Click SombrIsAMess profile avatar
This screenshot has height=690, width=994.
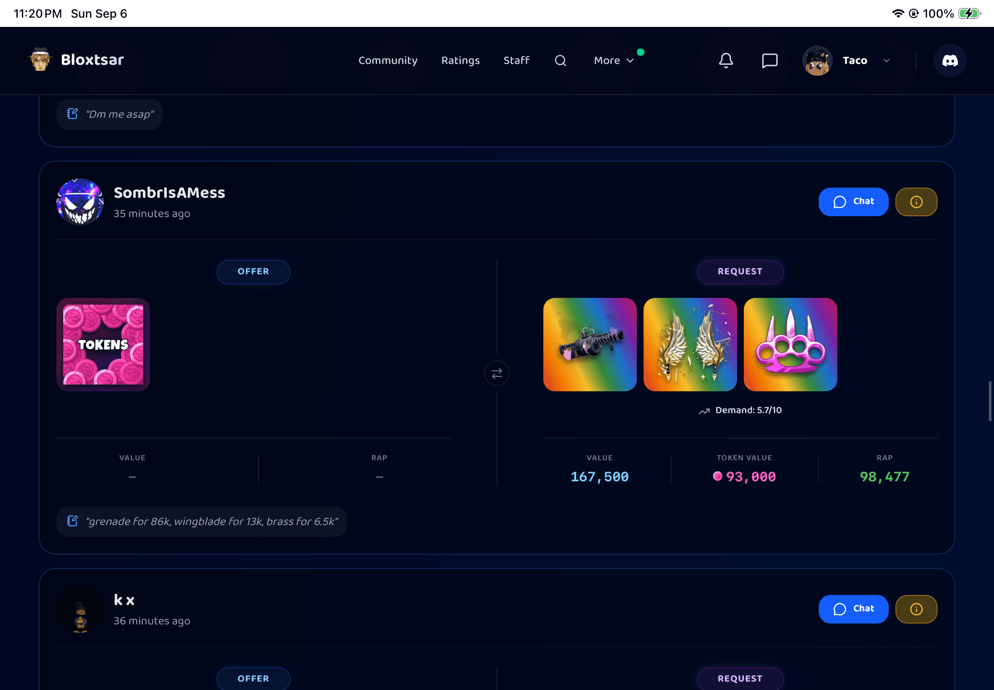click(x=80, y=202)
